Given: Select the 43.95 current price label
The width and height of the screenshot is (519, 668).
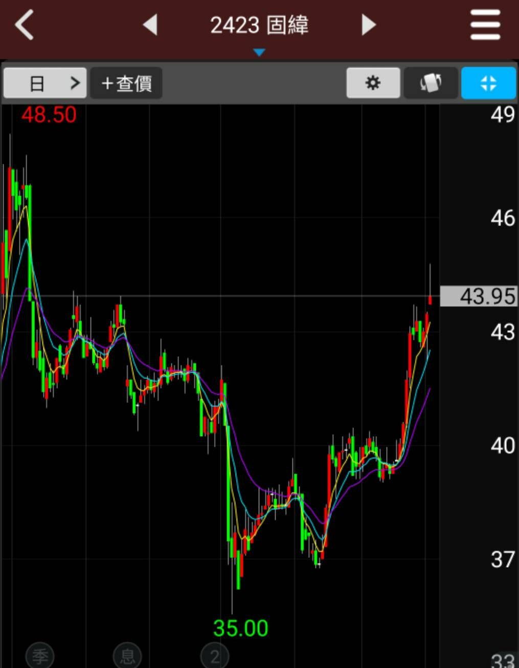Looking at the screenshot, I should pos(479,296).
